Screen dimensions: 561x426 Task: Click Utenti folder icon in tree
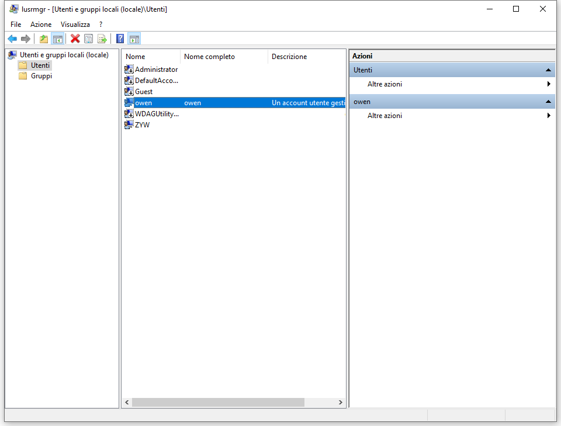pyautogui.click(x=23, y=65)
